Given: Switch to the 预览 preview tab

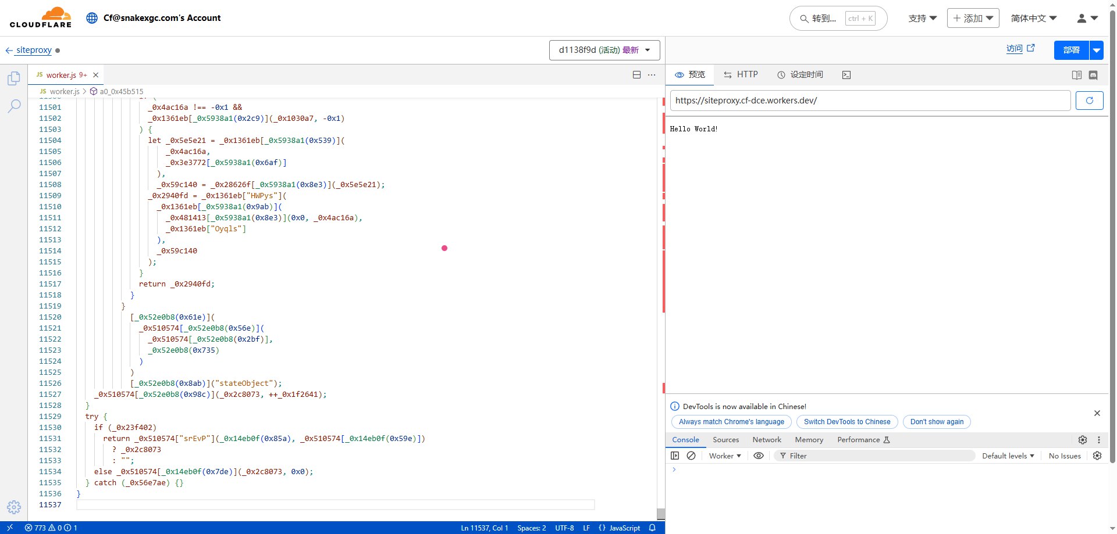Looking at the screenshot, I should tap(690, 75).
